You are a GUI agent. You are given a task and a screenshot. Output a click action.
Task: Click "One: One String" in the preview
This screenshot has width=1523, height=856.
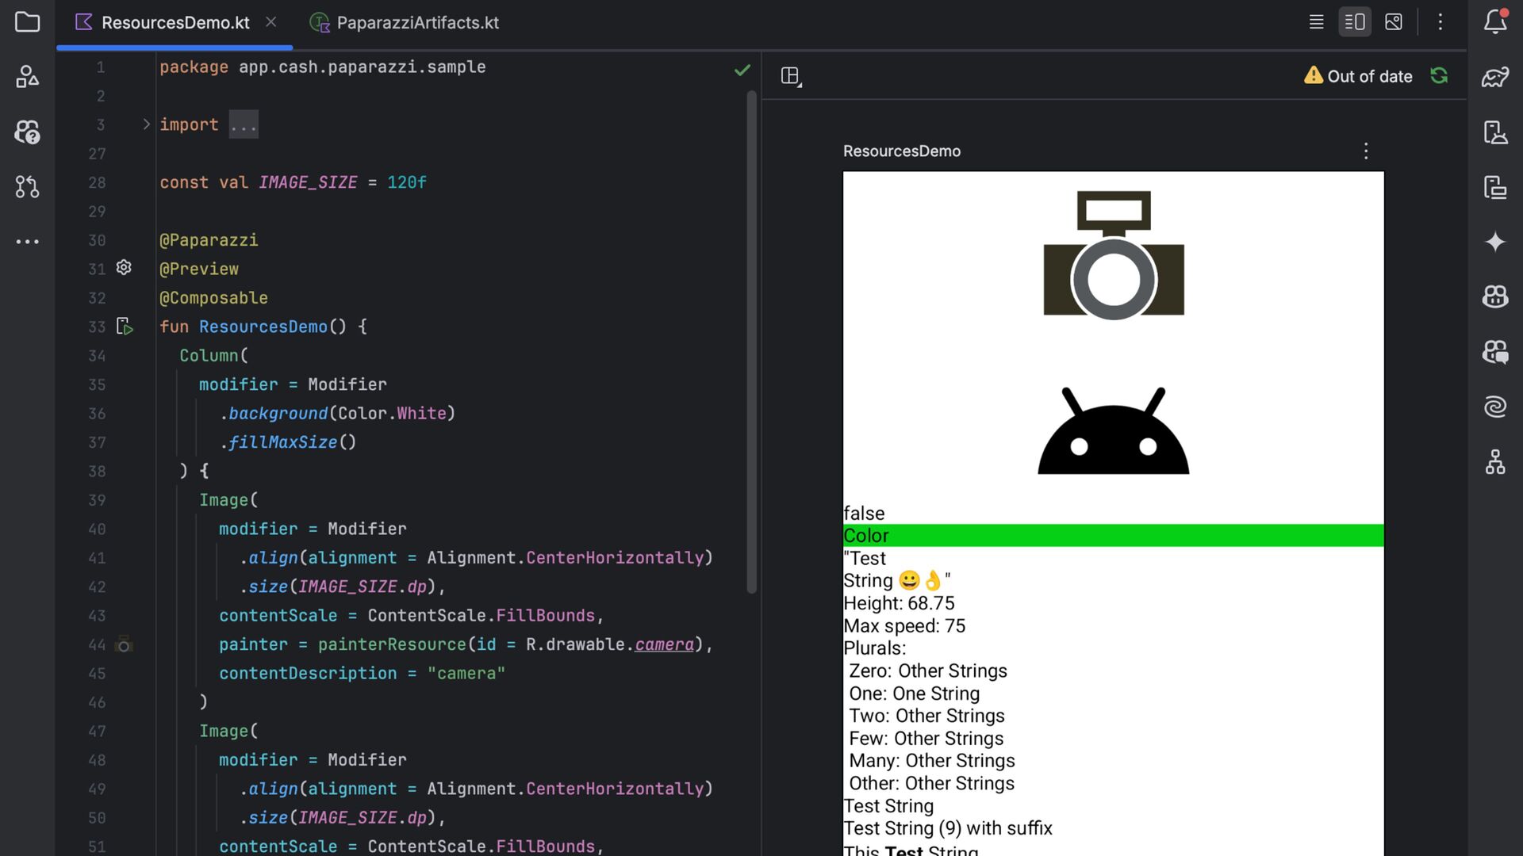(x=914, y=694)
